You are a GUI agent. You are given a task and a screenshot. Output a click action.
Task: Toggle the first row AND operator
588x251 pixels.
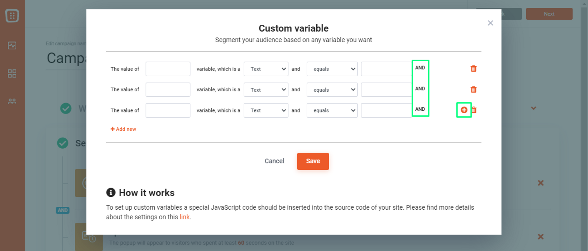pyautogui.click(x=420, y=68)
